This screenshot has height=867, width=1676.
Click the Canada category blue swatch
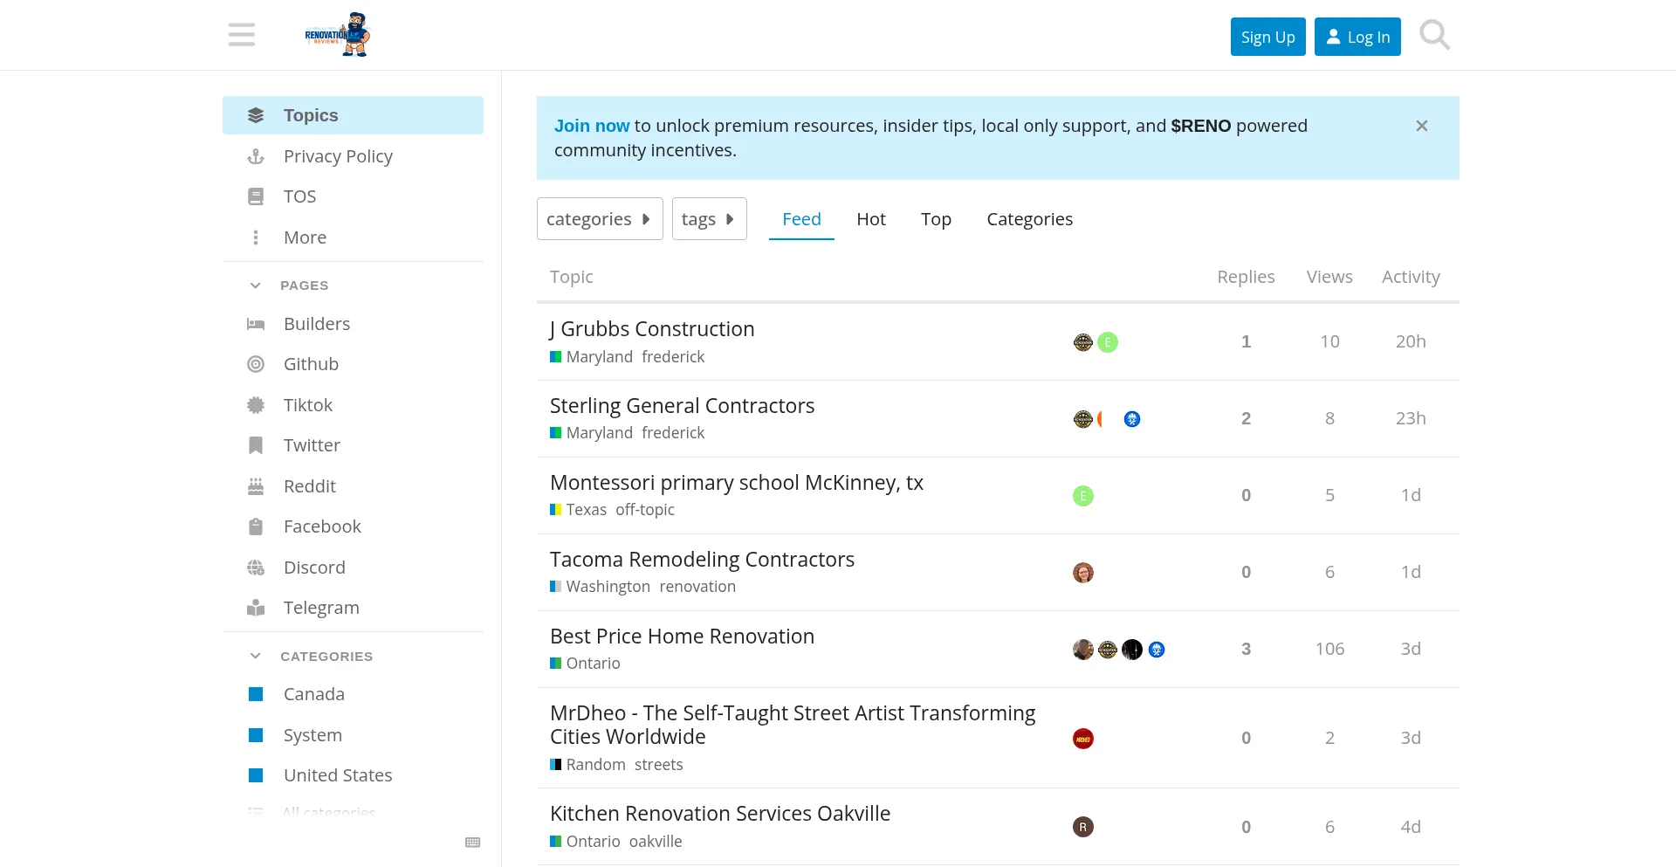point(256,694)
